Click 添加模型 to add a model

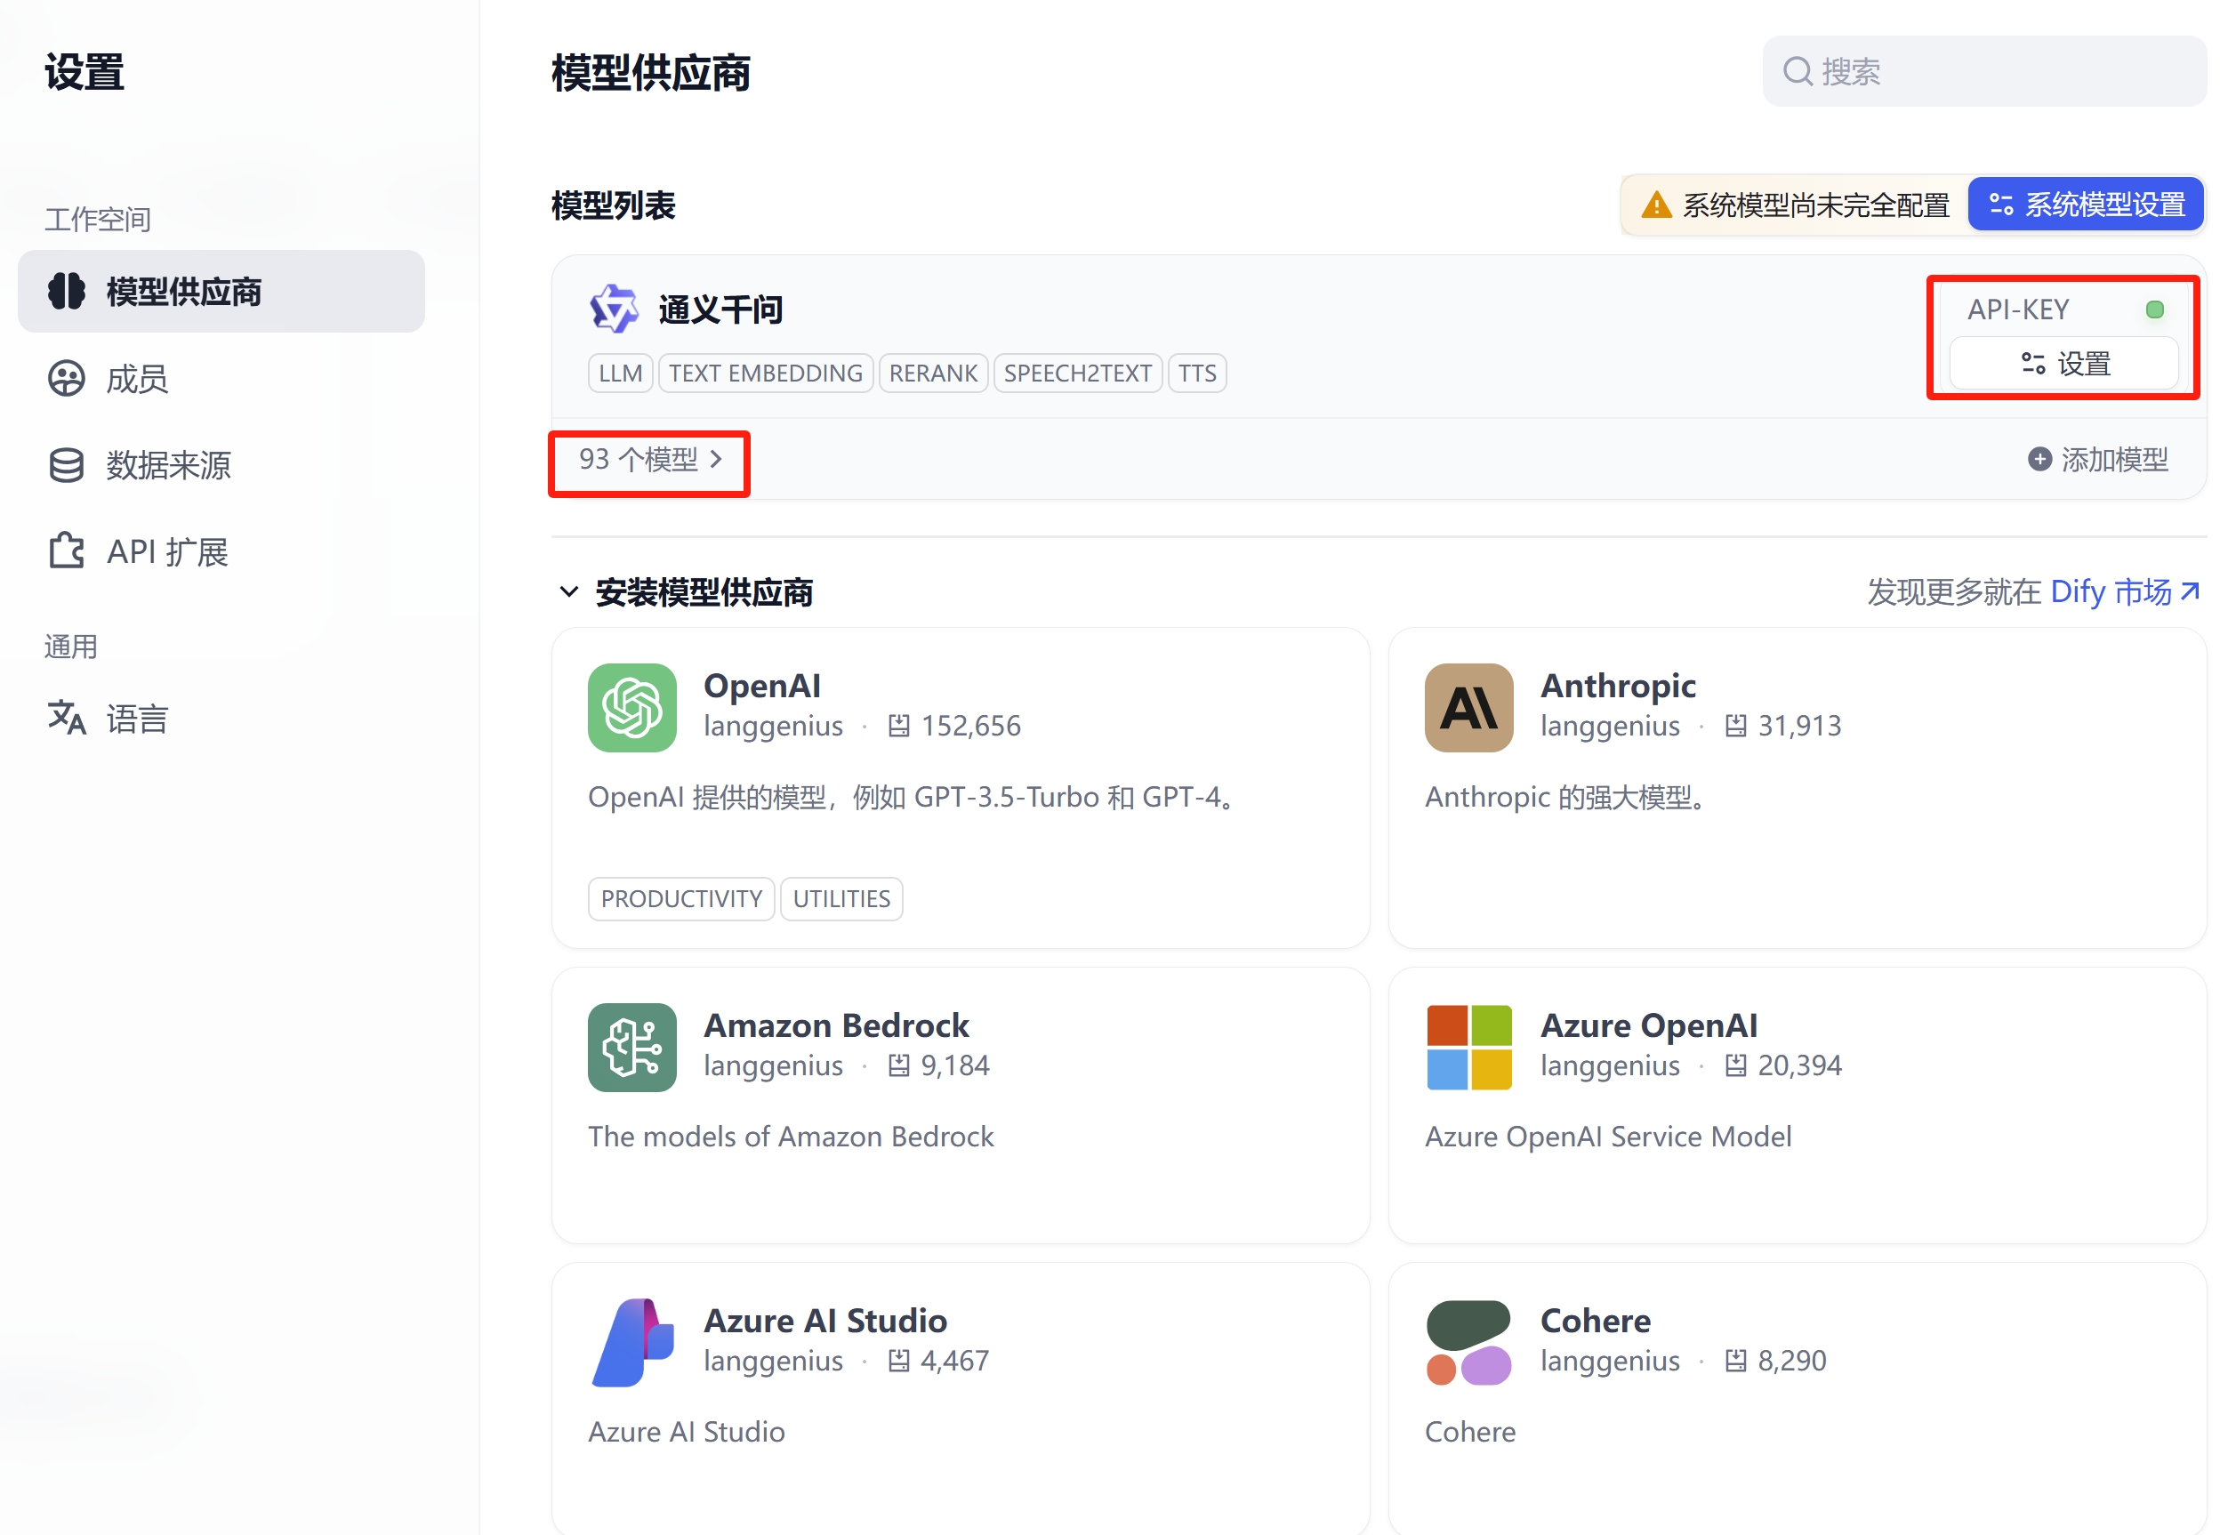pyautogui.click(x=2098, y=460)
